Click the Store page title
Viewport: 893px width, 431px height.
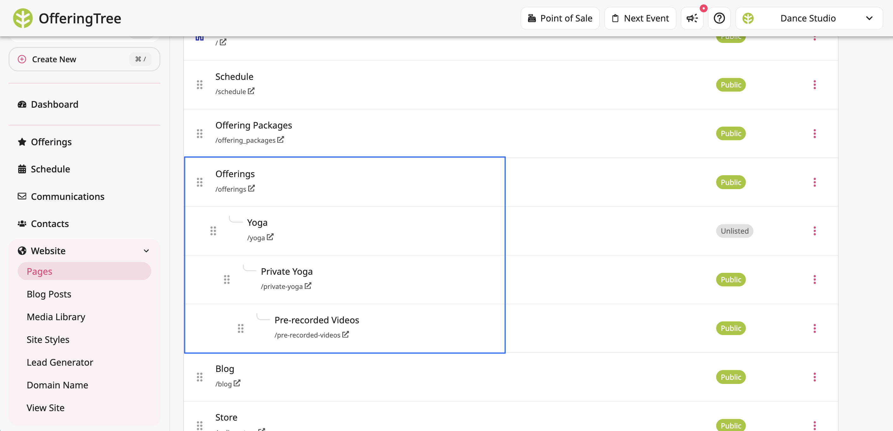tap(226, 417)
